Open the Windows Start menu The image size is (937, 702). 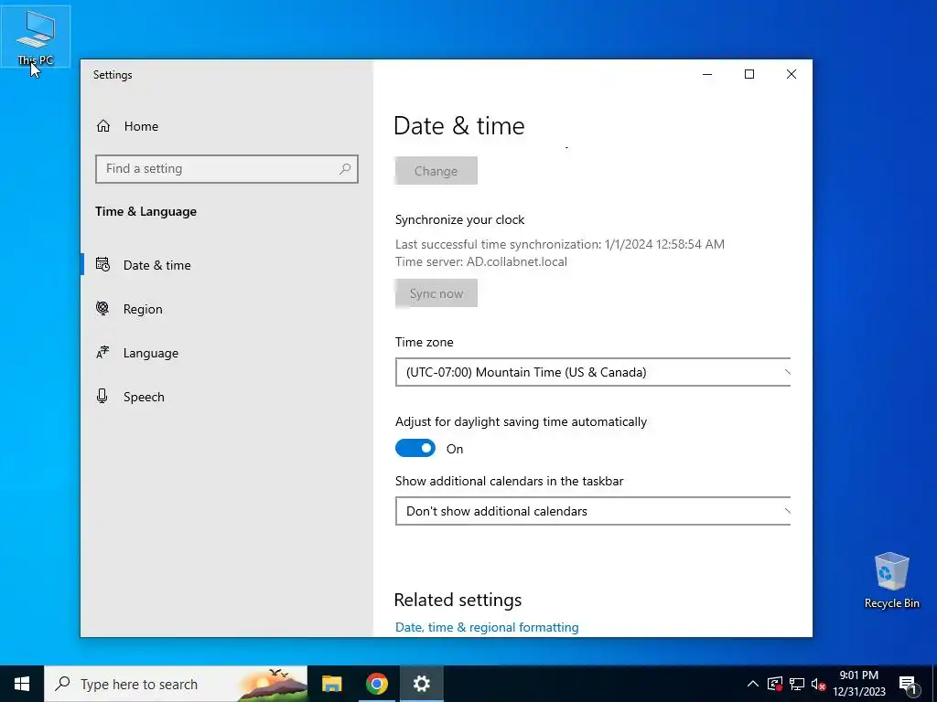[22, 684]
